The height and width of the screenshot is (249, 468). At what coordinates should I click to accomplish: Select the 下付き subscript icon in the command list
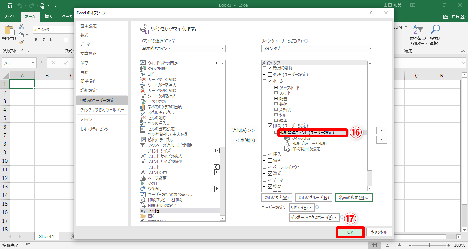[x=143, y=211]
